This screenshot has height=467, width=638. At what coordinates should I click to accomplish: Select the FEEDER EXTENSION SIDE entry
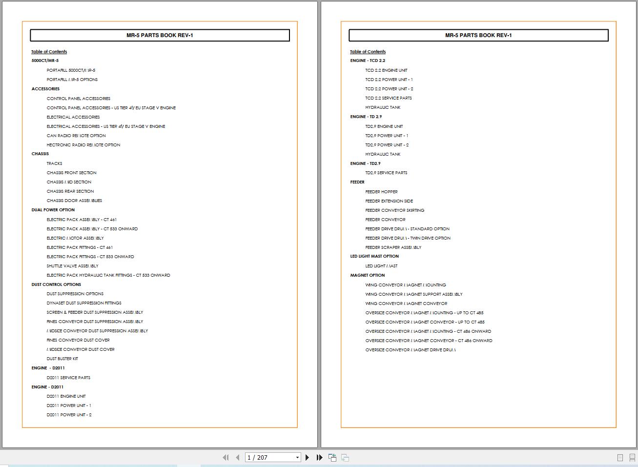click(389, 201)
